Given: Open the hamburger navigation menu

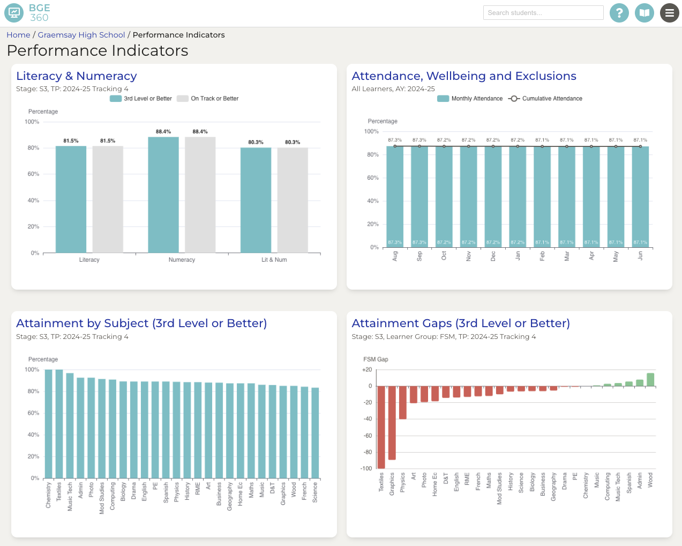Looking at the screenshot, I should click(670, 13).
